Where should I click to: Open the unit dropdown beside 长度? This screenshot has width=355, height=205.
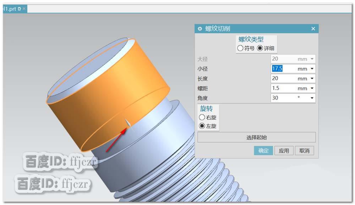click(312, 78)
